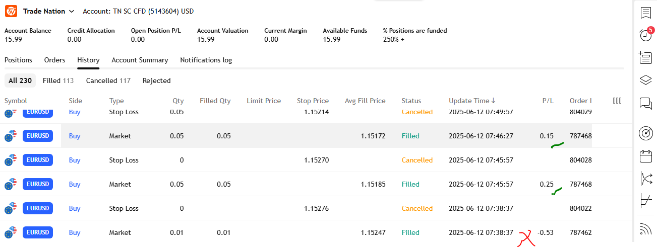Open the chat bubbles icon

[645, 103]
